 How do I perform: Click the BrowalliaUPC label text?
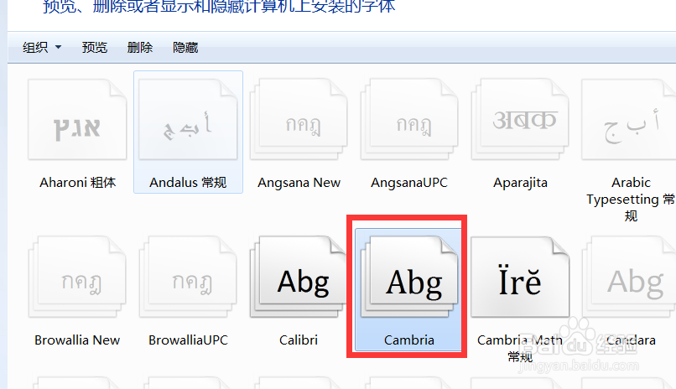click(x=188, y=340)
